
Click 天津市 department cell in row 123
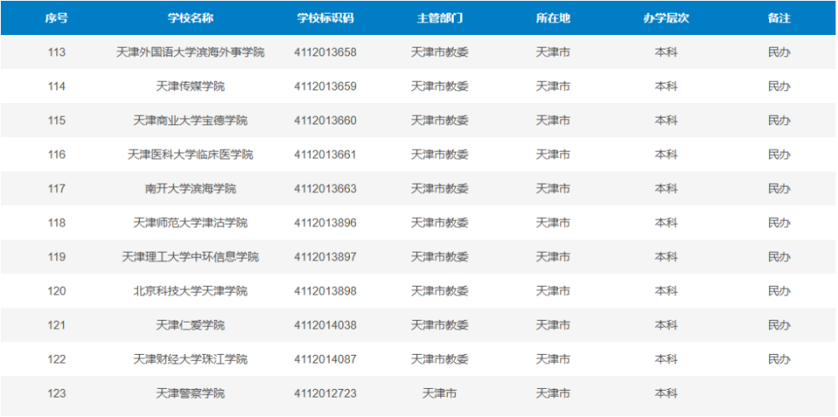tap(439, 394)
